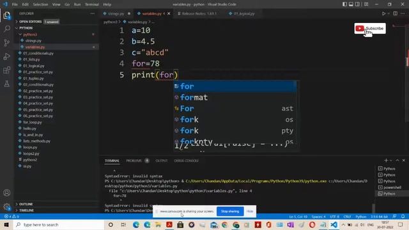Switch to the Output panel tab
The height and width of the screenshot is (230, 409).
[162, 160]
